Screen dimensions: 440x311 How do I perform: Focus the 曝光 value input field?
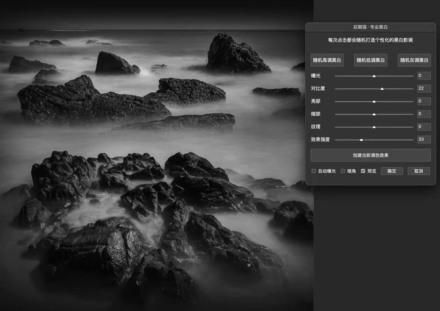coord(423,76)
